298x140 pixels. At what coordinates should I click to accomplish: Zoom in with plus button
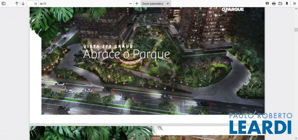137,3
